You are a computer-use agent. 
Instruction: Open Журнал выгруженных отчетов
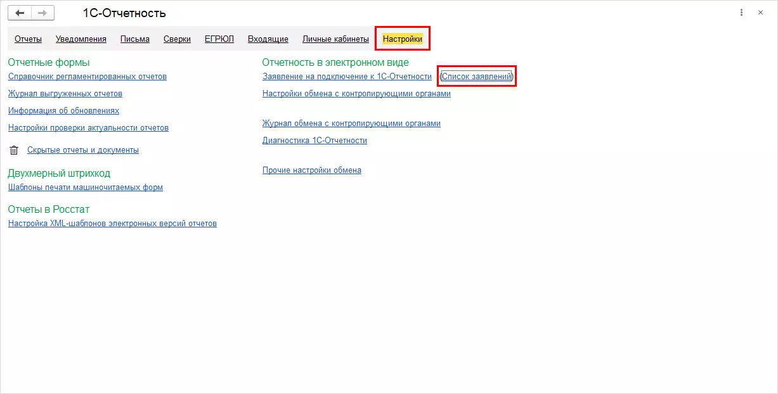[65, 94]
